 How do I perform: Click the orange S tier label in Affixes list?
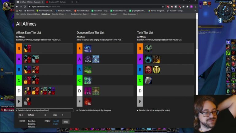click(19, 49)
